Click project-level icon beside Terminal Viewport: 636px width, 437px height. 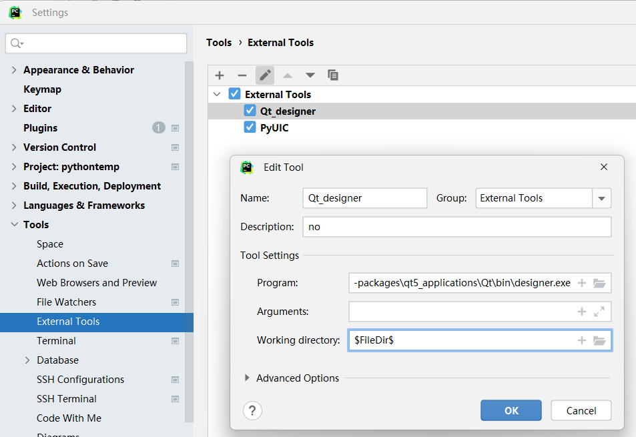pos(176,341)
